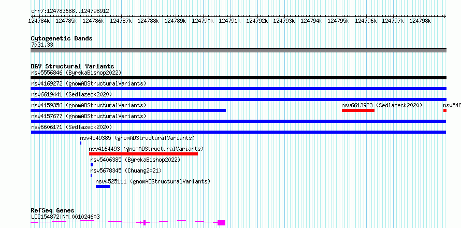
Task: Click the tiny blue nsv4549385 marker
Action: [81, 143]
